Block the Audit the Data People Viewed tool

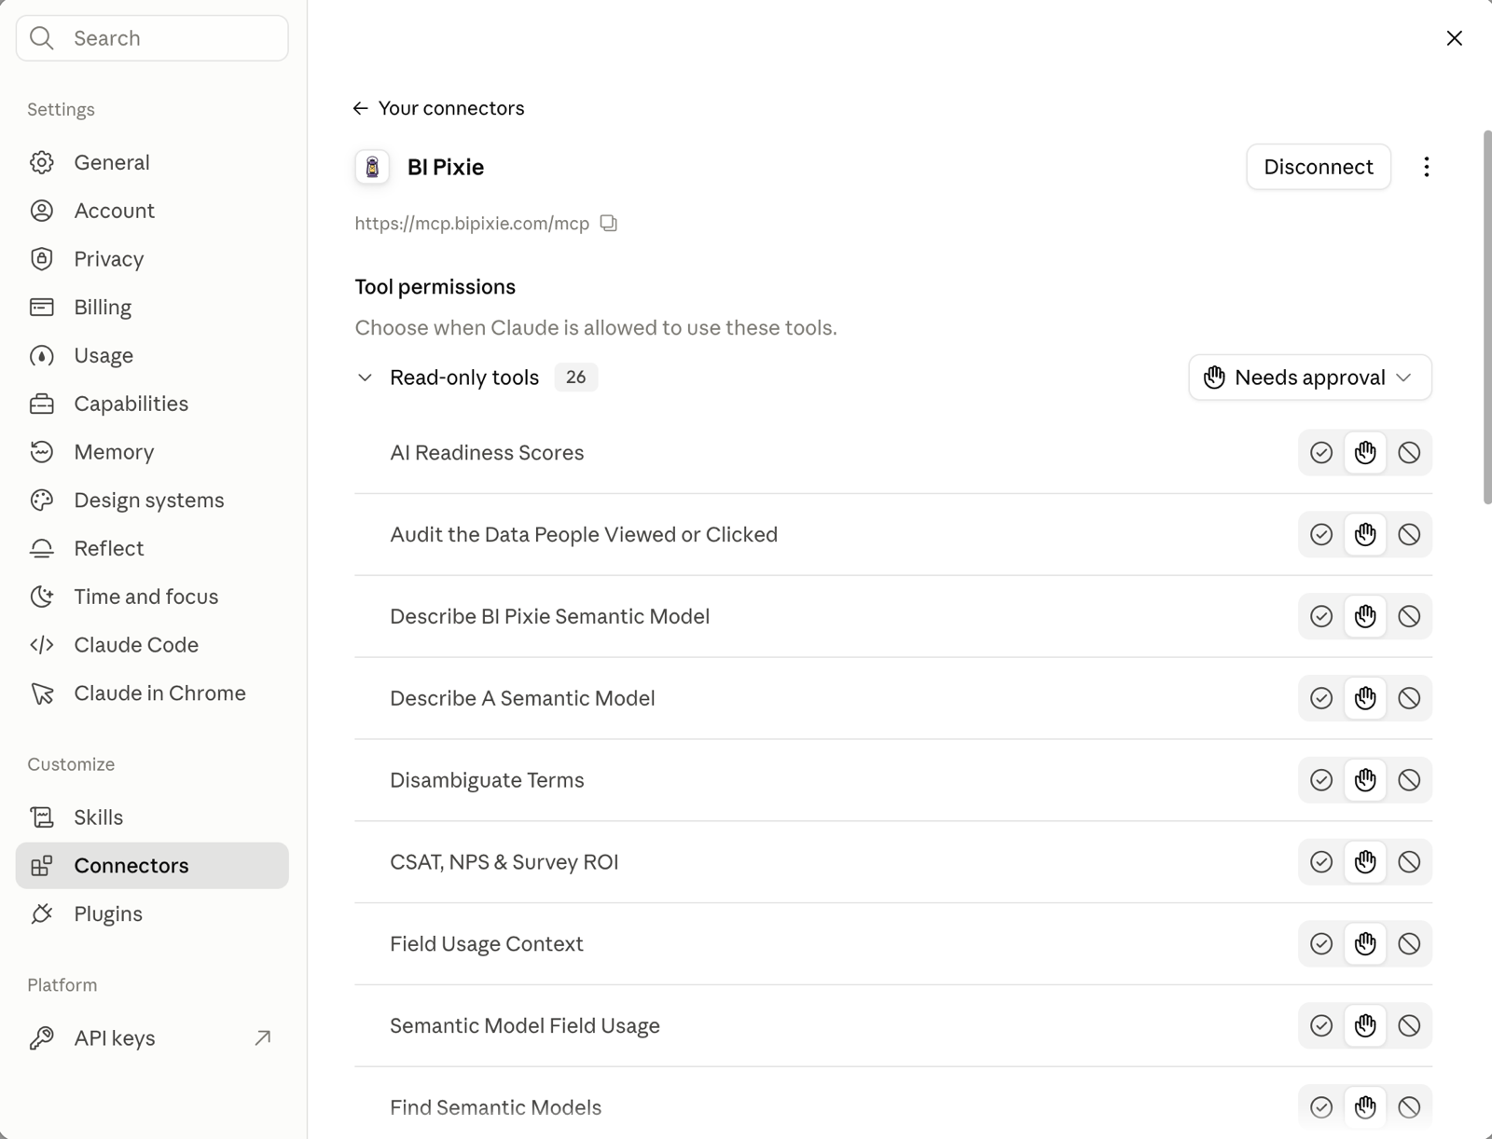pos(1409,535)
